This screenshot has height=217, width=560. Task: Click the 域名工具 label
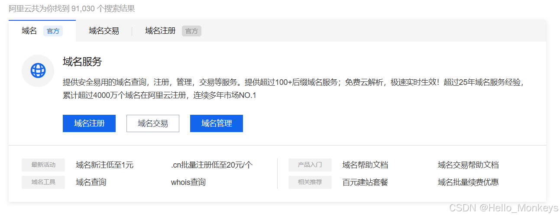(x=43, y=182)
